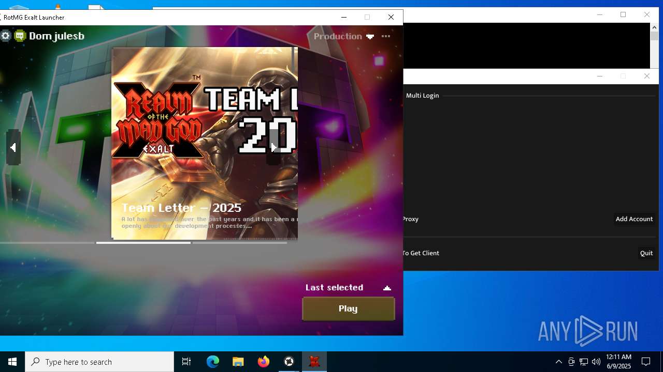Select the Multi Login heading text
Image resolution: width=663 pixels, height=372 pixels.
click(x=422, y=96)
